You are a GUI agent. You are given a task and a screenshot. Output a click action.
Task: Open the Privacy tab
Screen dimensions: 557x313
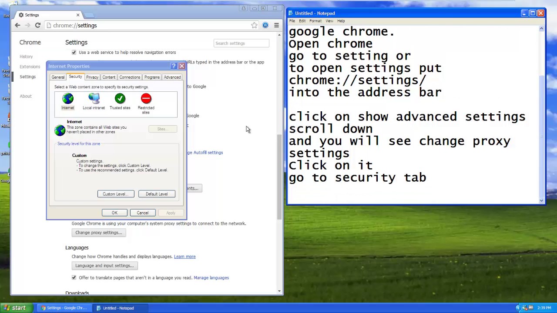coord(92,77)
